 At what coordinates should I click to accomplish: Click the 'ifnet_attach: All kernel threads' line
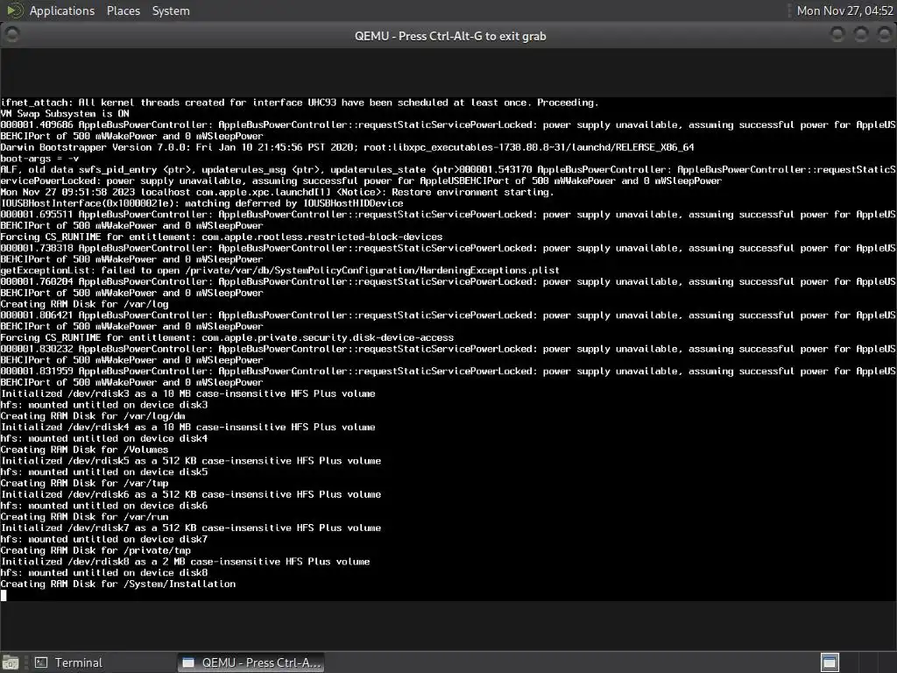pyautogui.click(x=300, y=103)
